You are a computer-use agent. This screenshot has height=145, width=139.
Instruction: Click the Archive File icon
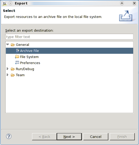[17, 51]
